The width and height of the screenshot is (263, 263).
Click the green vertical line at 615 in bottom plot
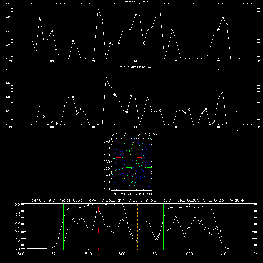click(215, 227)
